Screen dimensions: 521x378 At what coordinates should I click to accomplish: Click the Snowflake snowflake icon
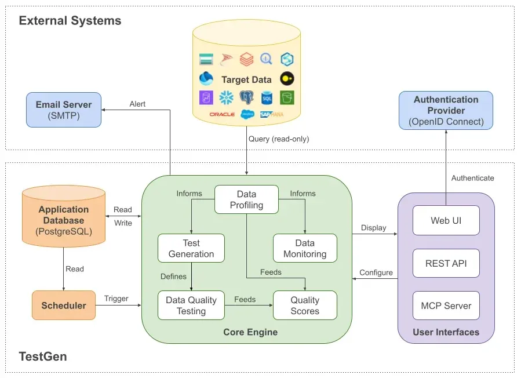pyautogui.click(x=226, y=98)
